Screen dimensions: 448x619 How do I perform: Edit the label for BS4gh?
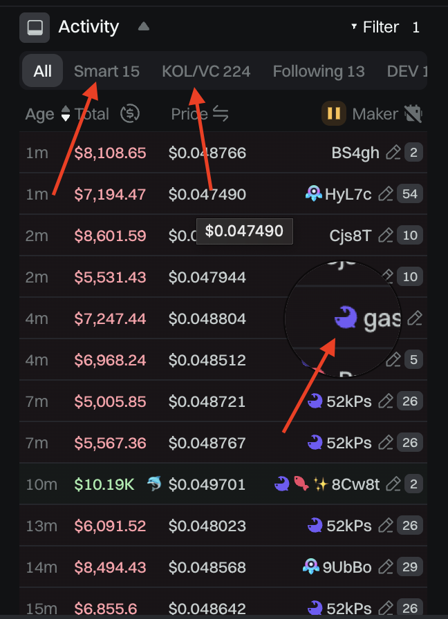pos(393,153)
